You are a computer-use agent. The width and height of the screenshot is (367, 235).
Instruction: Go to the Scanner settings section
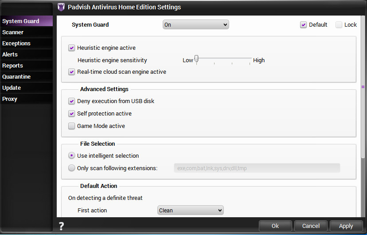click(x=27, y=32)
